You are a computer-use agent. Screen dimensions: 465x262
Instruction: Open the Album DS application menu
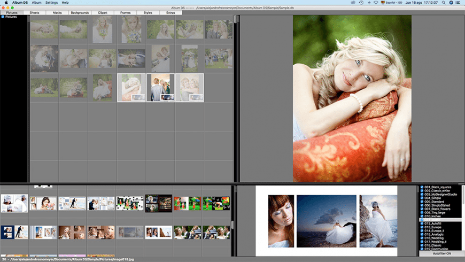tap(20, 2)
